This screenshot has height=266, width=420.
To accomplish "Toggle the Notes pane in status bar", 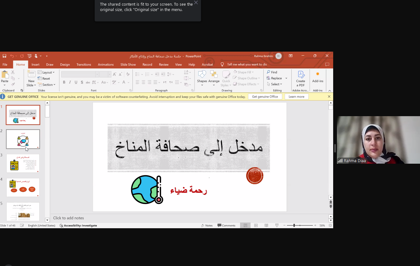I will click(x=207, y=225).
